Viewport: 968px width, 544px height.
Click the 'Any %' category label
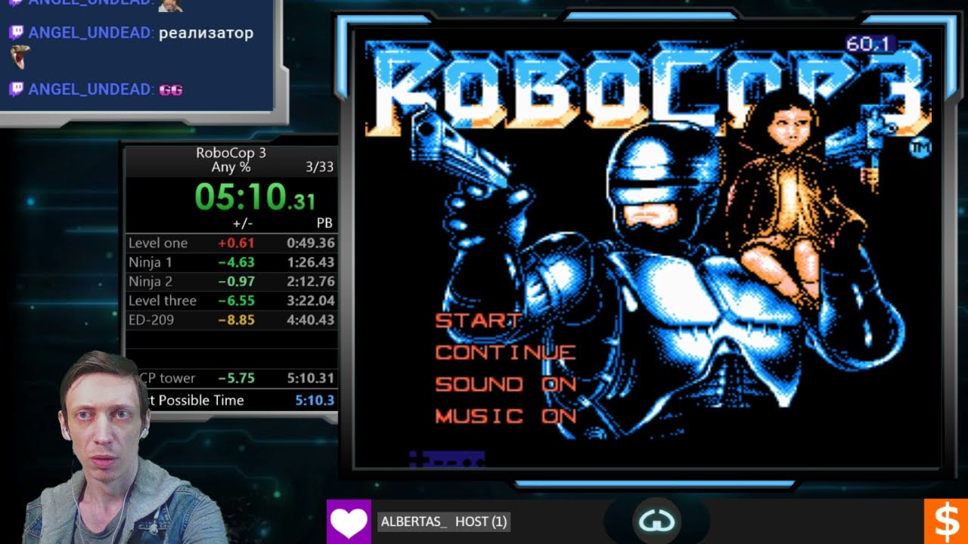pyautogui.click(x=231, y=167)
